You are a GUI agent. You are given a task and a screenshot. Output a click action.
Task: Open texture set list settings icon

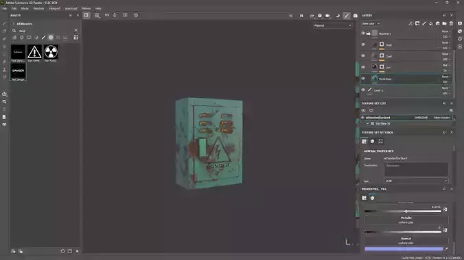[451, 110]
